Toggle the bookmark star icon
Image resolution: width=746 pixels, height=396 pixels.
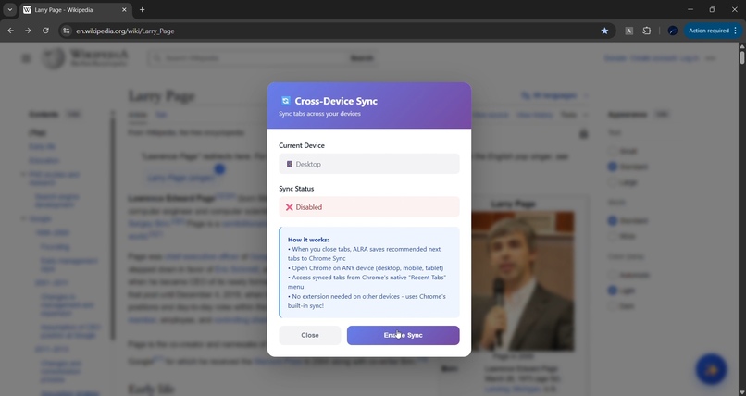(x=604, y=31)
